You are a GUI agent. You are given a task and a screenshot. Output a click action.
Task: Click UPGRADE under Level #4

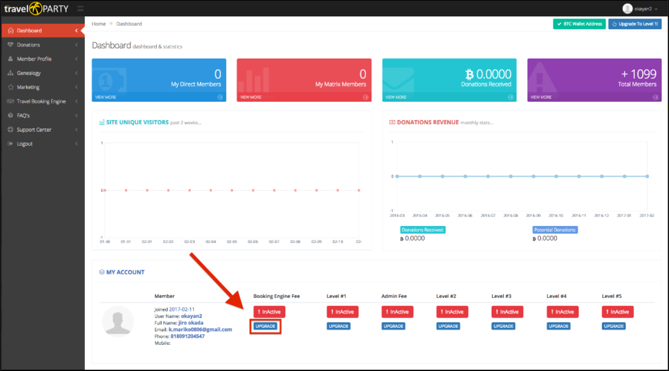559,326
